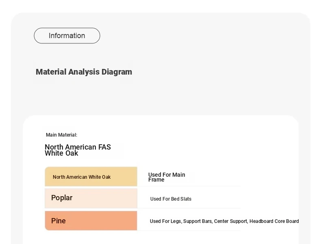Click the Center Support text in Pine row
The height and width of the screenshot is (244, 321).
[x=231, y=221]
